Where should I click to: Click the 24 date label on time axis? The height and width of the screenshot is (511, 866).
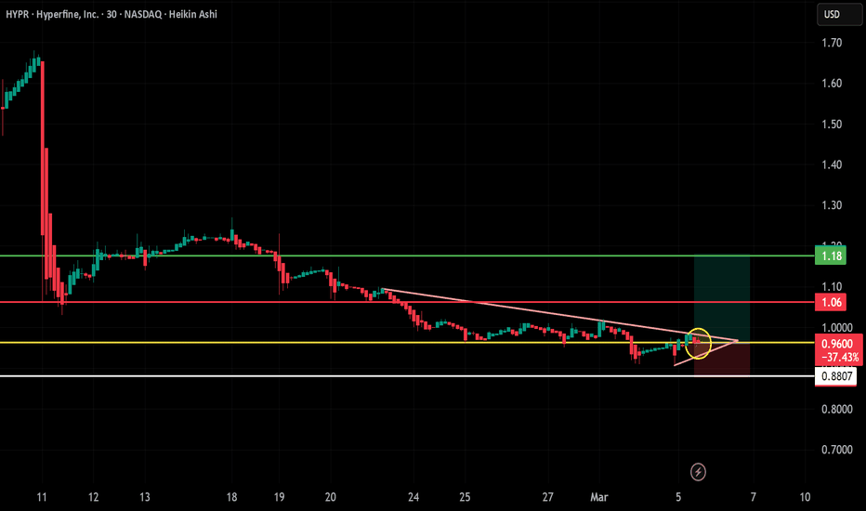pos(413,497)
